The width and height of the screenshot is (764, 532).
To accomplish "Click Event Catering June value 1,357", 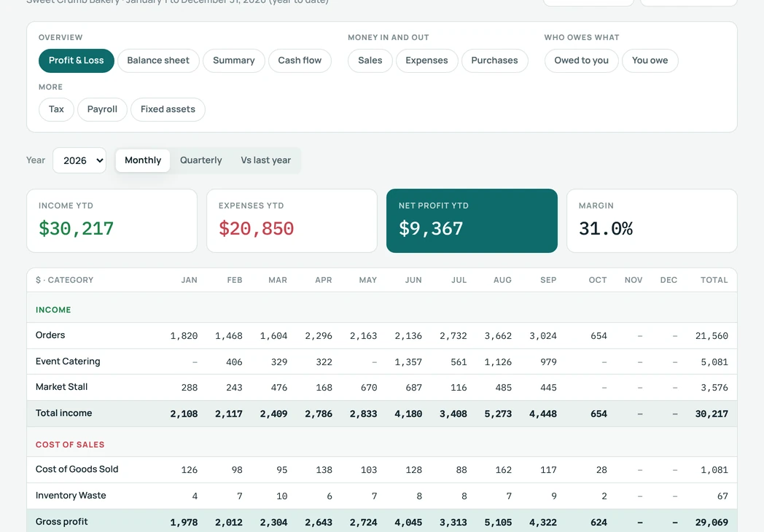I will coord(408,362).
